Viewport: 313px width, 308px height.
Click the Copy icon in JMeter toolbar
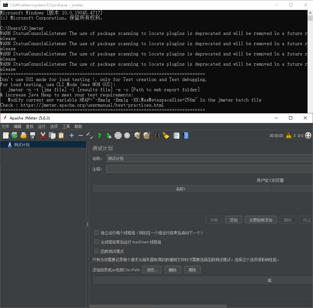point(52,136)
